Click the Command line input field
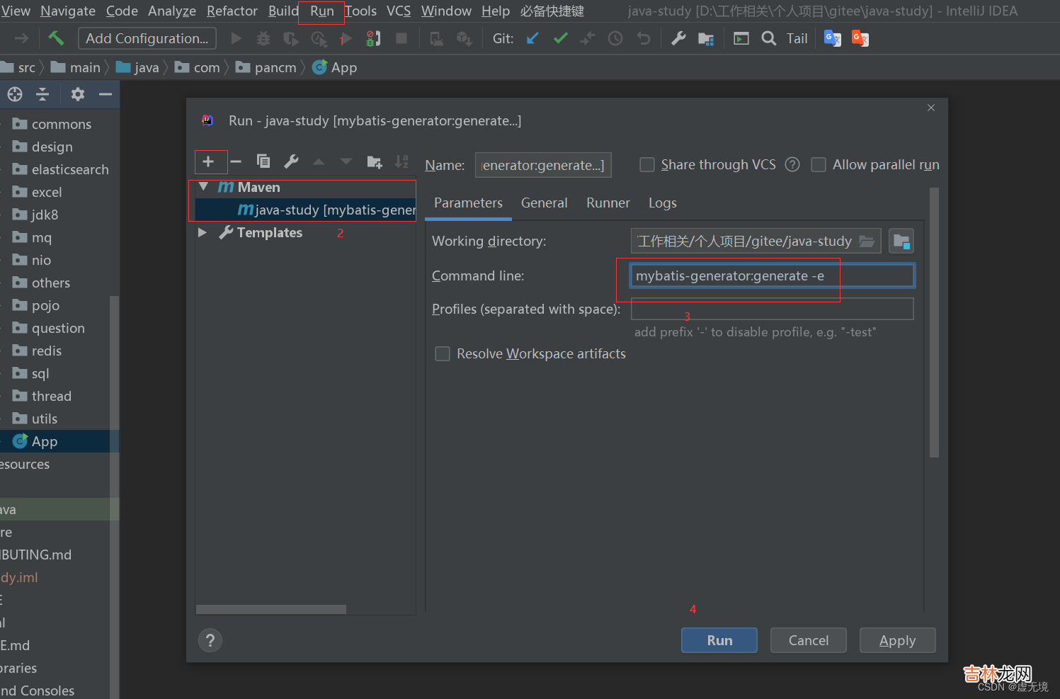Viewport: 1060px width, 699px height. pos(772,276)
